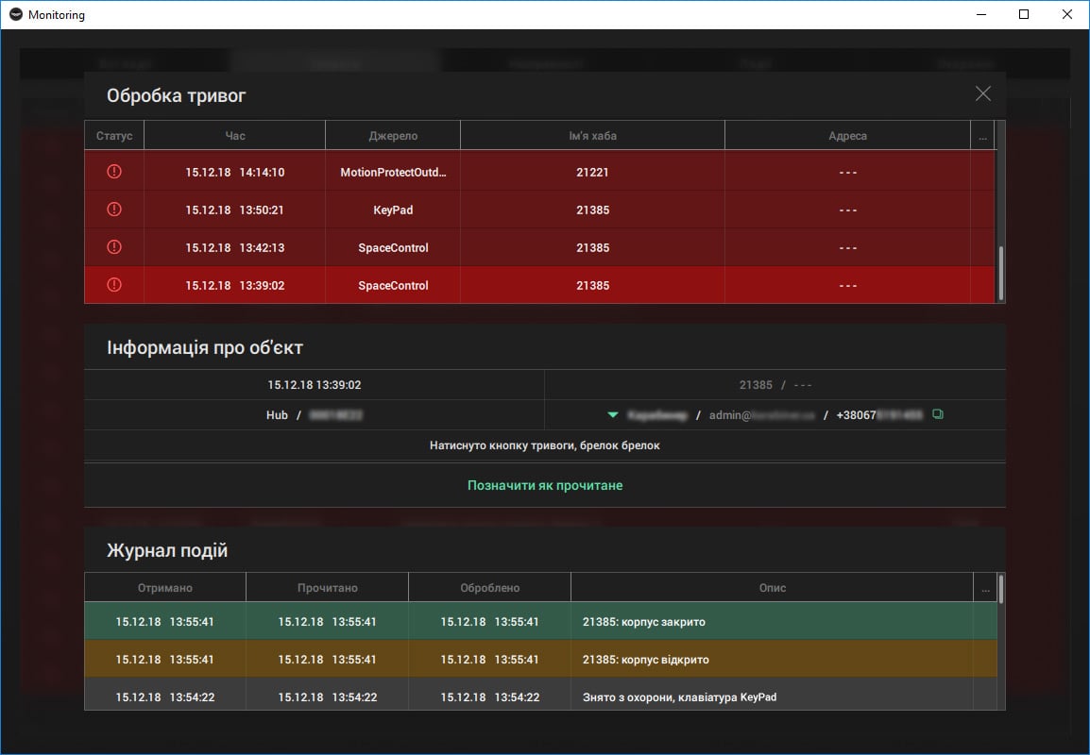Sort event log by Отримано column
This screenshot has width=1090, height=755.
click(165, 588)
